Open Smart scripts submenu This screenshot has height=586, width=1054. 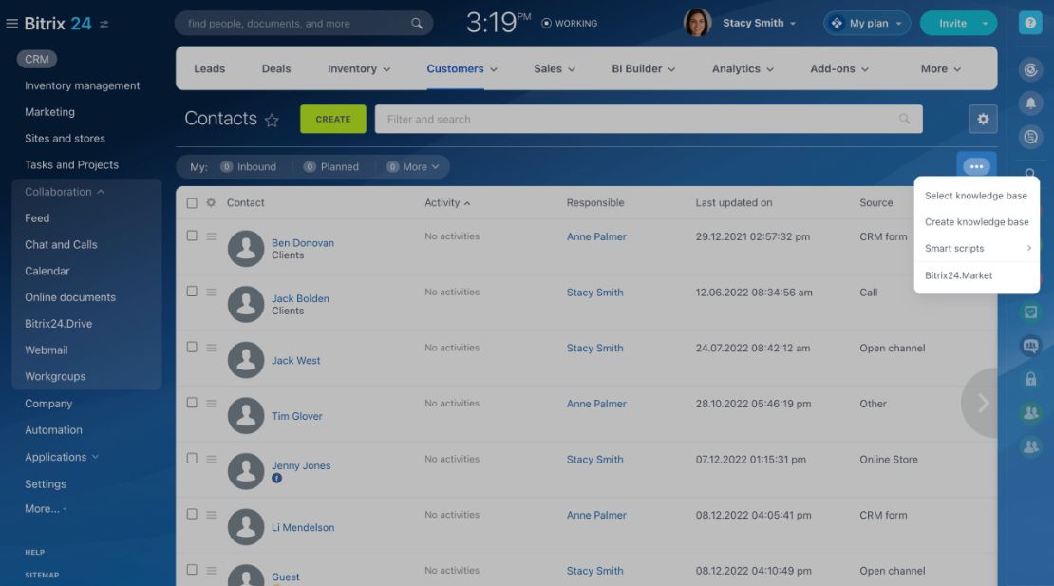point(976,248)
